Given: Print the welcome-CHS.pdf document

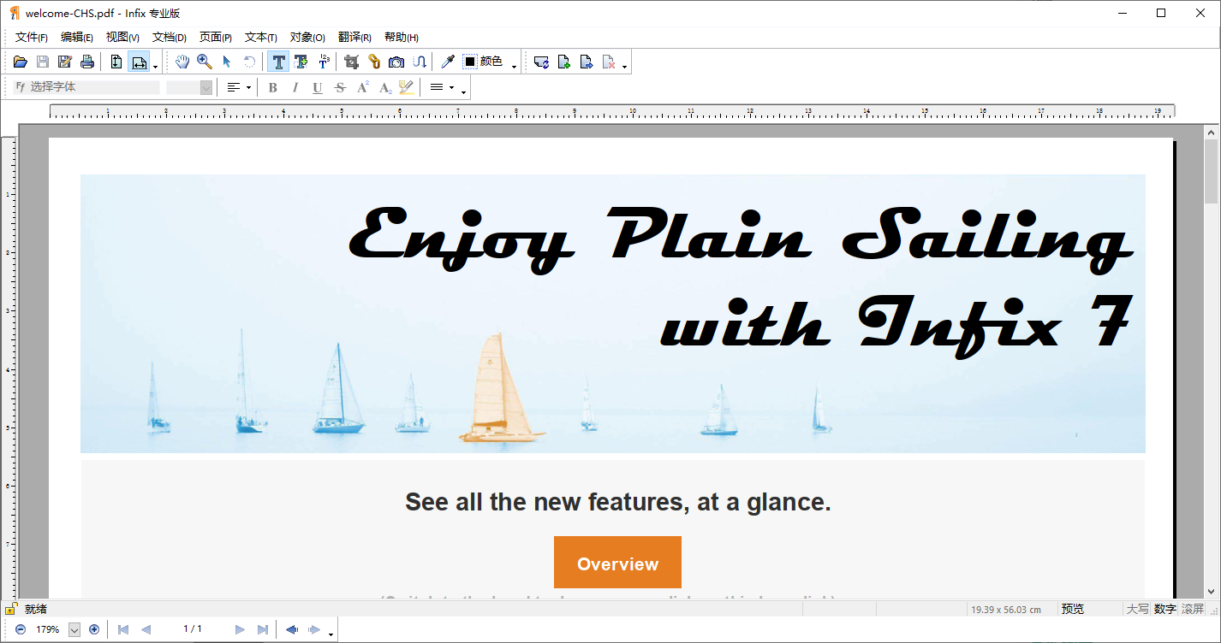Looking at the screenshot, I should 86,61.
